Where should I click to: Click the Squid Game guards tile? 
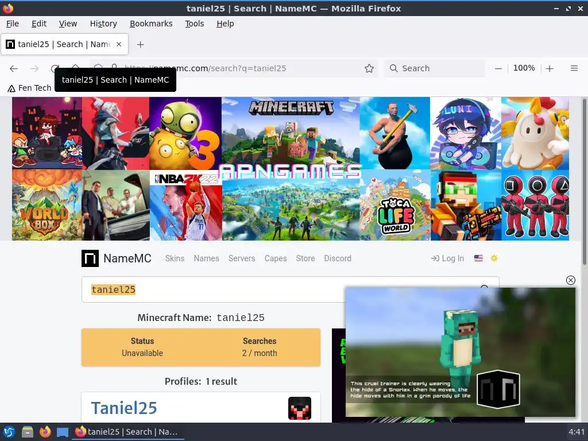(535, 206)
